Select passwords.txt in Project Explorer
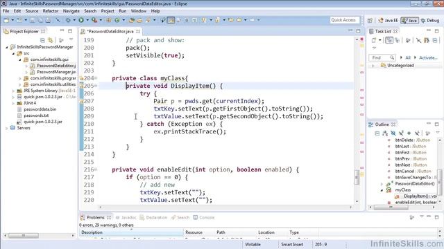This screenshot has height=249, width=444. point(36,116)
